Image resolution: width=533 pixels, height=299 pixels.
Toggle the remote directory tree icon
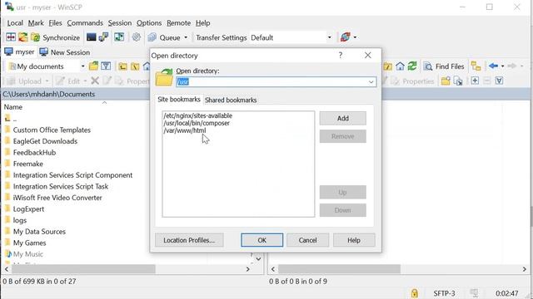pyautogui.click(x=476, y=66)
